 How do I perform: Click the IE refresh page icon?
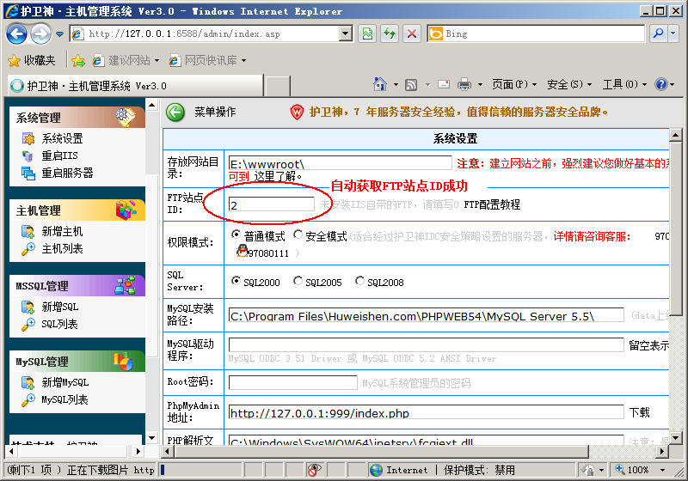tap(390, 33)
